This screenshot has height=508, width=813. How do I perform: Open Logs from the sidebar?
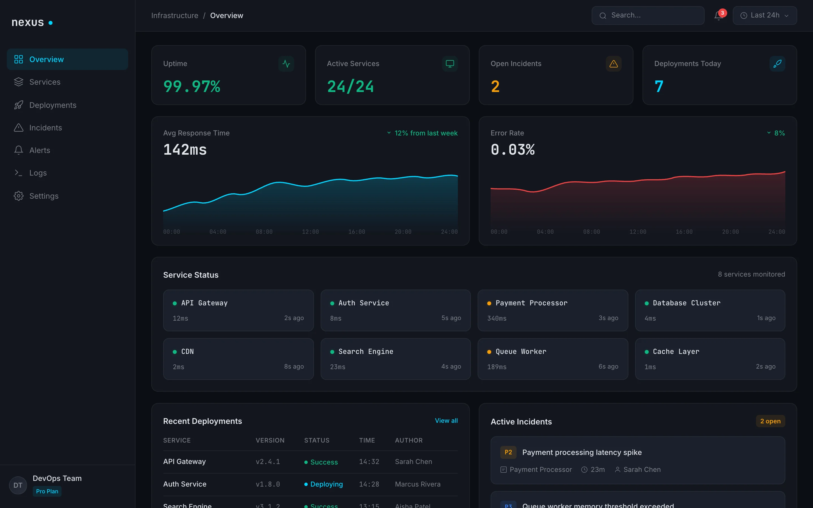tap(67, 173)
